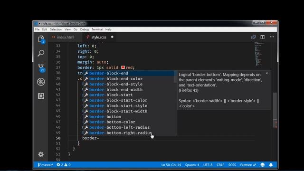
Task: Open the Debug menu
Action: tap(85, 29)
